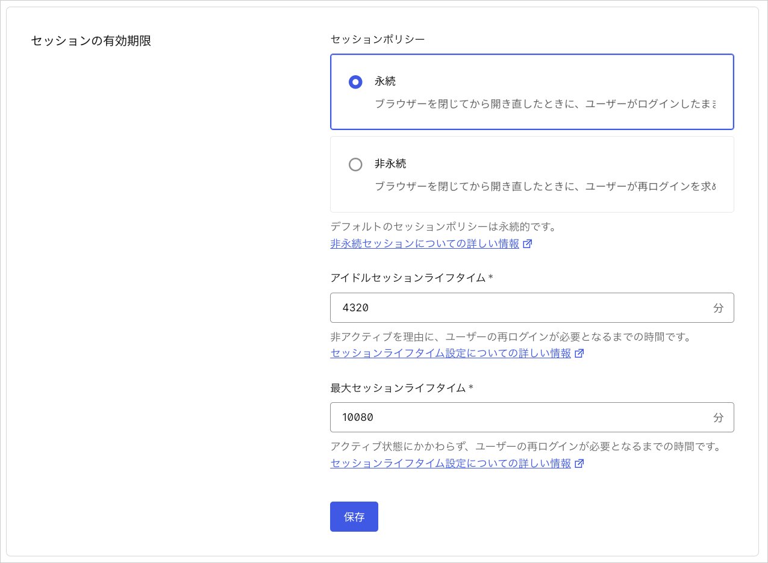Click the external link icon beside 非永続セッション link
Viewport: 768px width, 563px height.
528,243
